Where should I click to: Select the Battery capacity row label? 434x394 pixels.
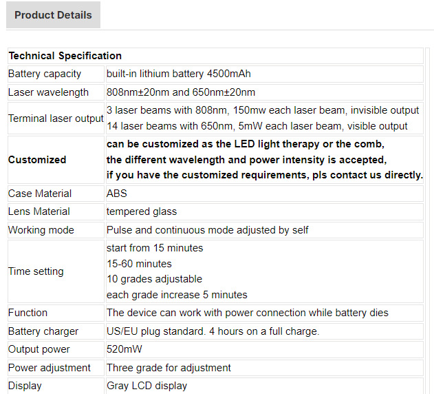point(45,74)
